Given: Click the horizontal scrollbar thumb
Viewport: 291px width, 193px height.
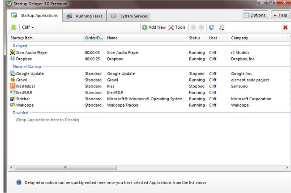Looking at the screenshot, I should tap(66, 167).
